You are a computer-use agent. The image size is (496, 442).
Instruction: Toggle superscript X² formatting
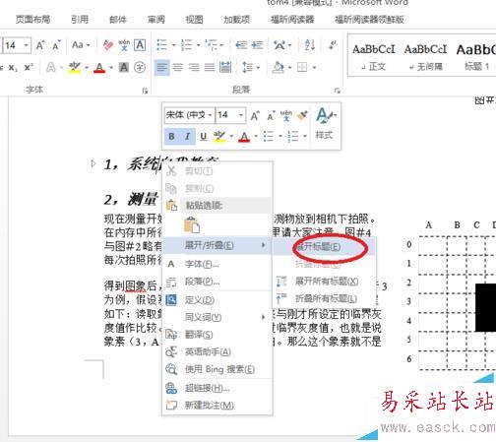29,67
